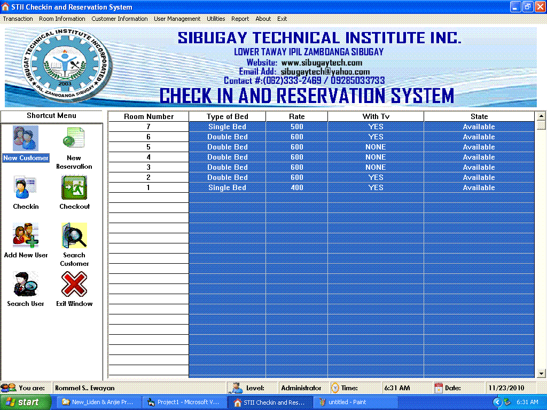Switch to 'untitled - Paint' taskbar item
The width and height of the screenshot is (547, 410).
tap(355, 402)
